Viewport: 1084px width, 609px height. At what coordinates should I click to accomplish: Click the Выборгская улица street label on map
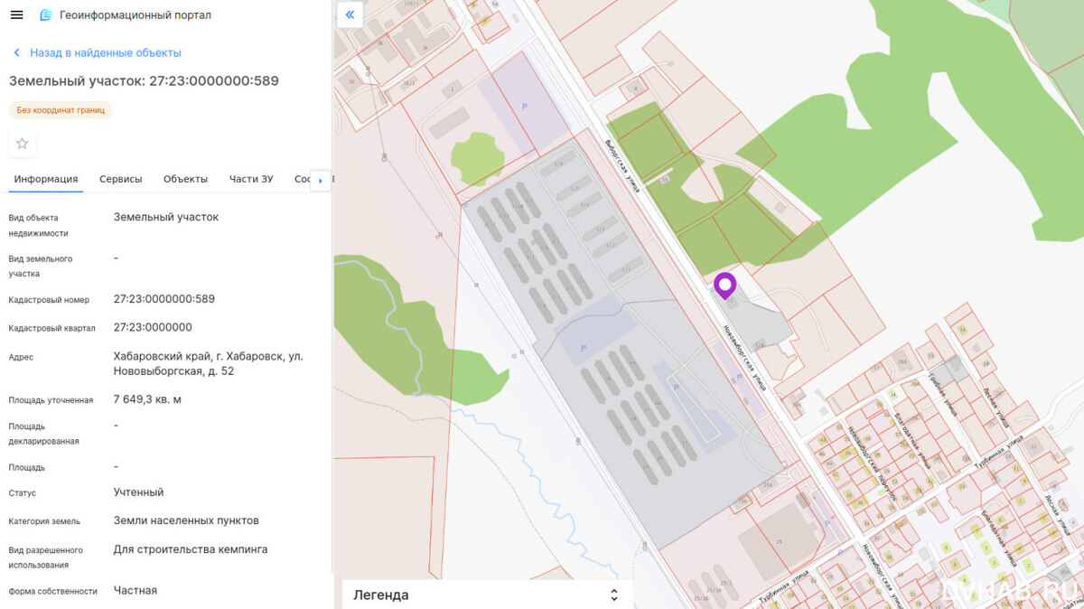click(x=622, y=168)
